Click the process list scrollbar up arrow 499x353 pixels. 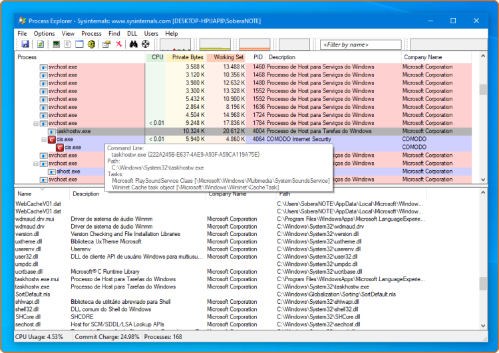click(483, 57)
